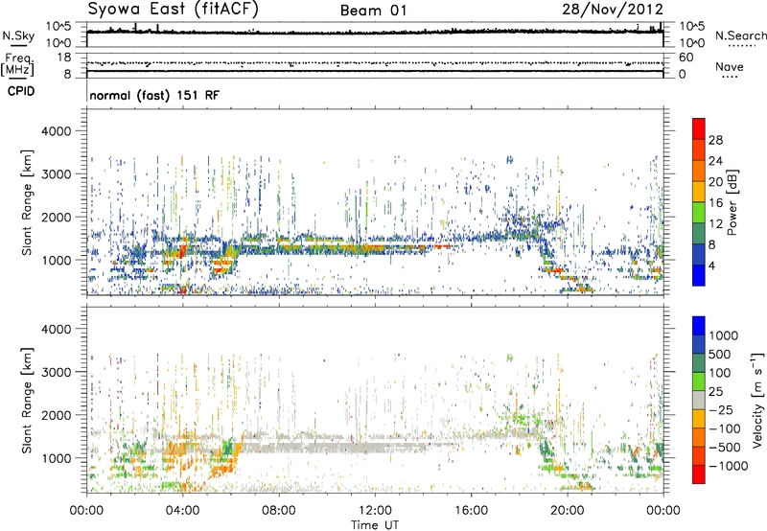The image size is (767, 531).
Task: Click the "1000" range tick on the velocity panel
Action: click(56, 458)
